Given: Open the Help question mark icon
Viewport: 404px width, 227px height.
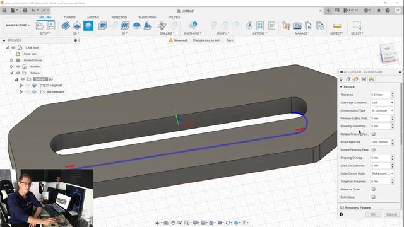Looking at the screenshot, I should point(388,10).
